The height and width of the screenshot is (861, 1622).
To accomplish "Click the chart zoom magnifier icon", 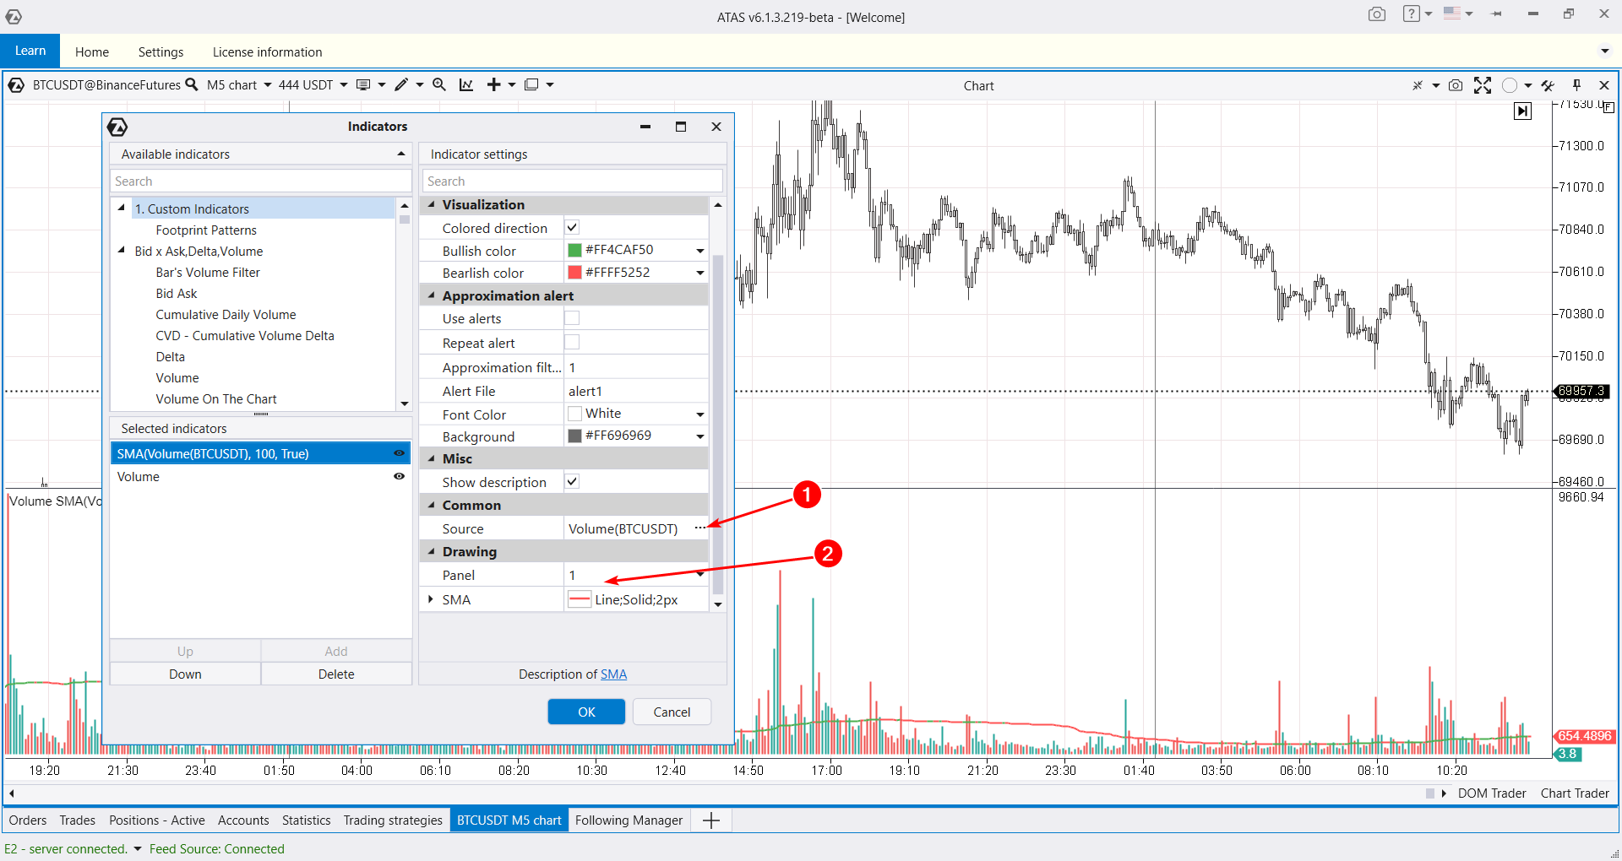I will (439, 84).
